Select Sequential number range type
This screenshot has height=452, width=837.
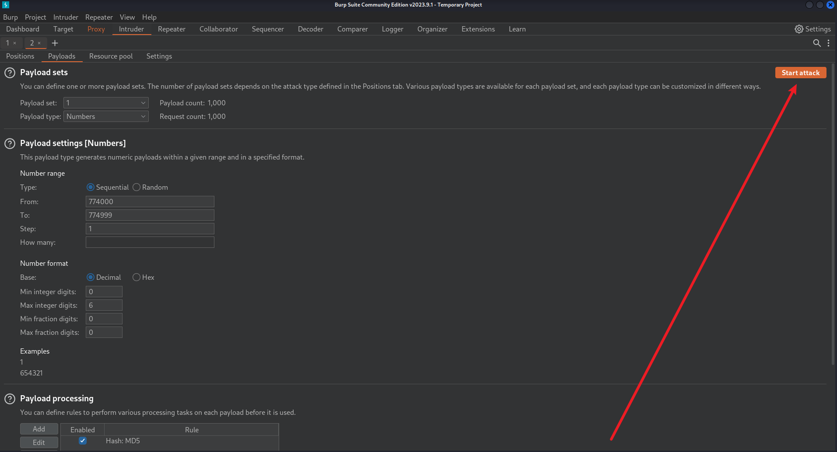point(91,187)
